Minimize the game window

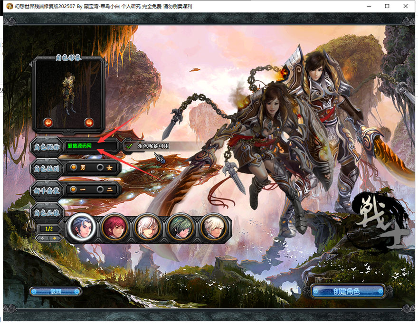click(x=369, y=6)
